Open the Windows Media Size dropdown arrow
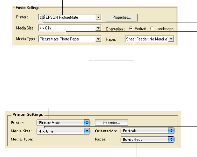Image resolution: width=197 pixels, height=157 pixels. pos(98,28)
